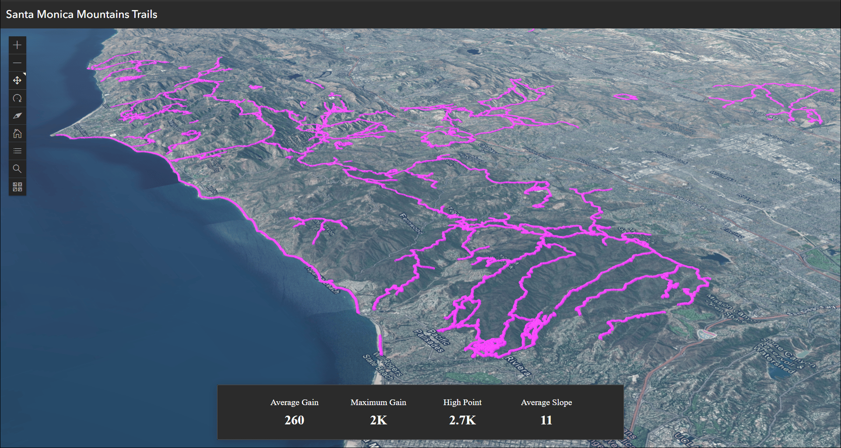841x448 pixels.
Task: Select the High Point label
Action: 463,402
